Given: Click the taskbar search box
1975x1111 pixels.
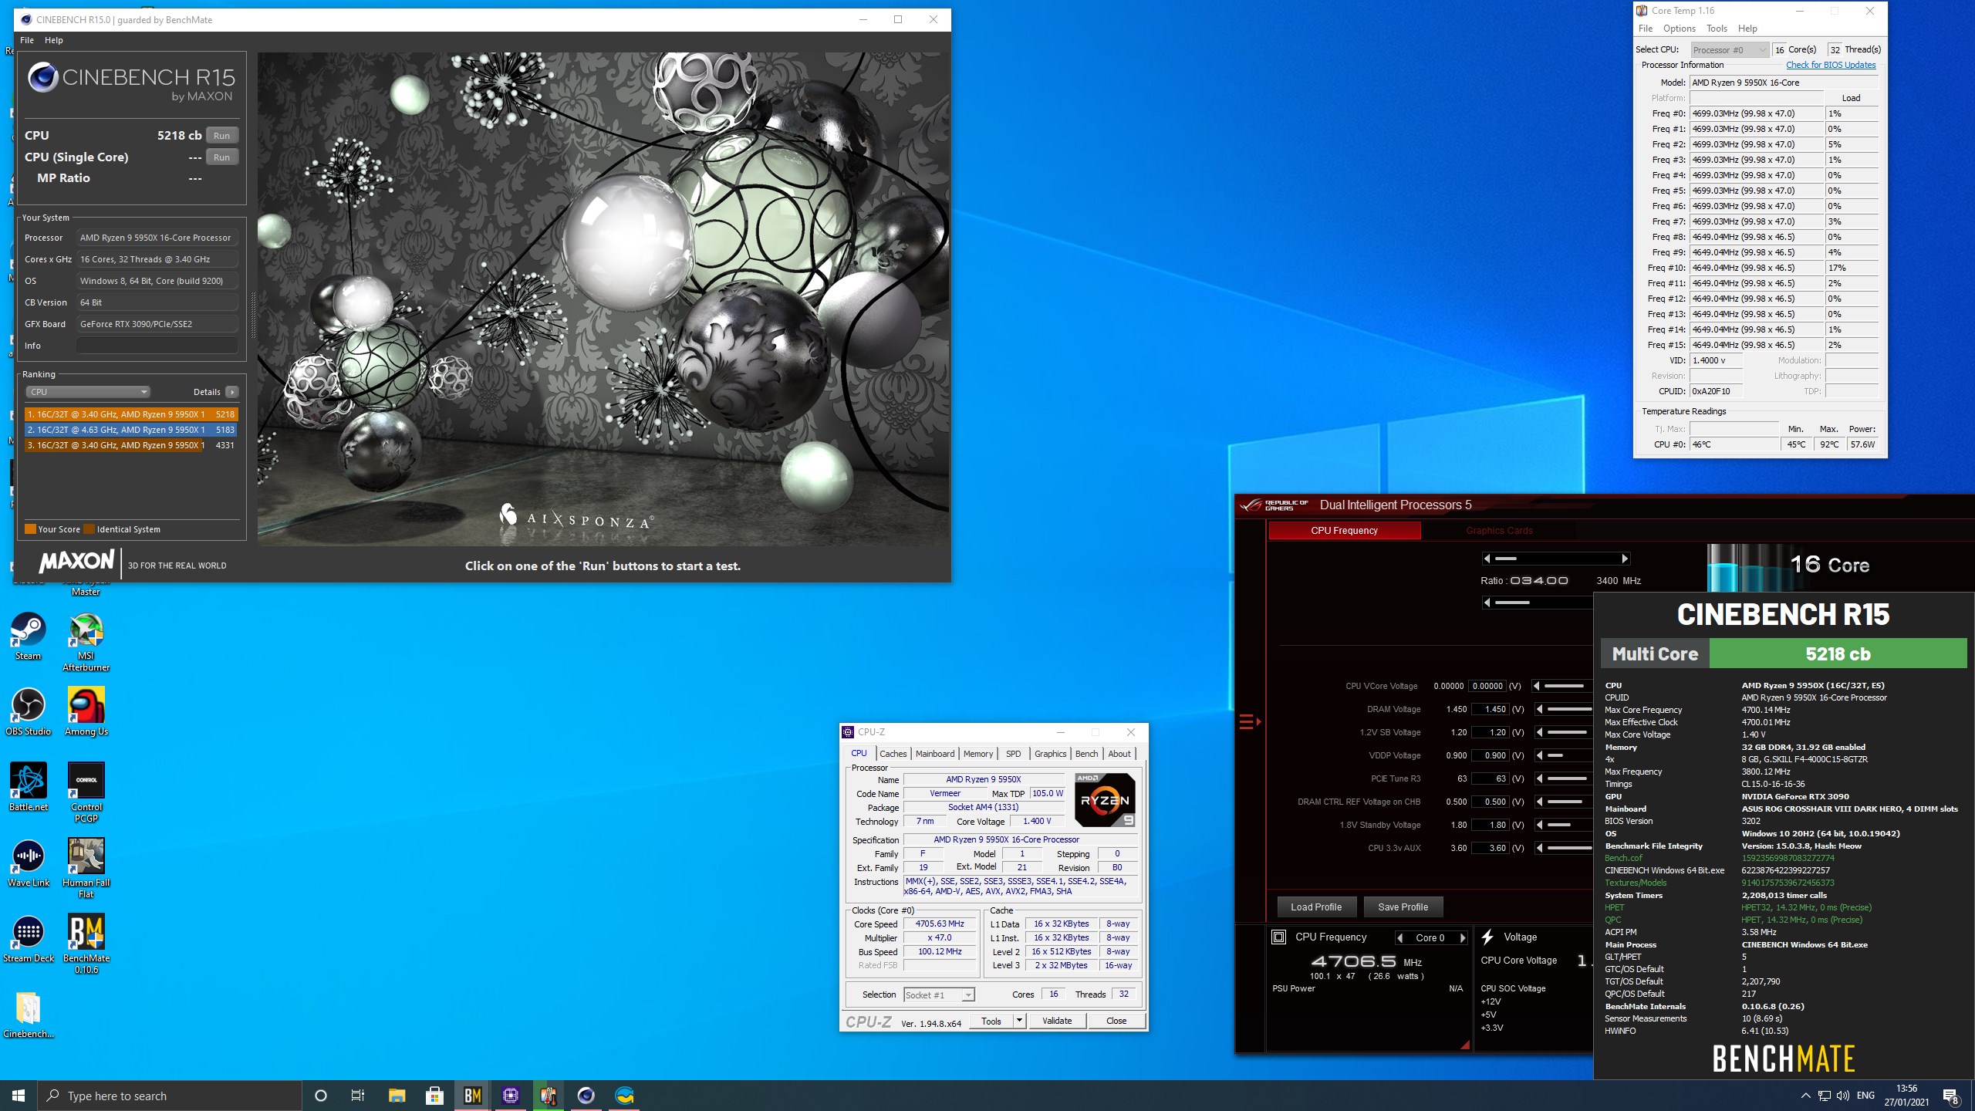Looking at the screenshot, I should pyautogui.click(x=170, y=1096).
